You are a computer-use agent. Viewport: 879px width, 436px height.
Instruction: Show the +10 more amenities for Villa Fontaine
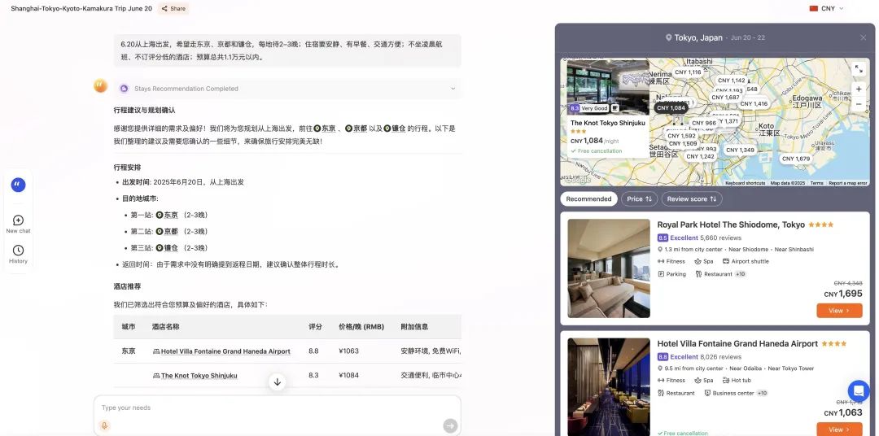763,393
